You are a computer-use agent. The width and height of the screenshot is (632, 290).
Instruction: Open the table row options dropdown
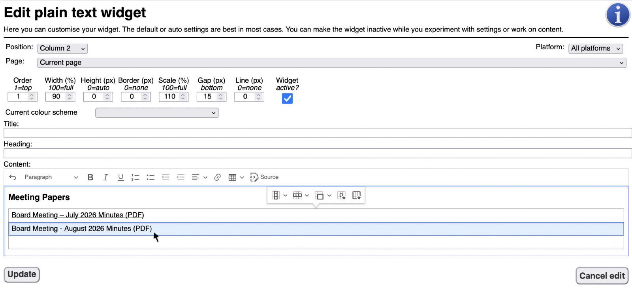(301, 195)
